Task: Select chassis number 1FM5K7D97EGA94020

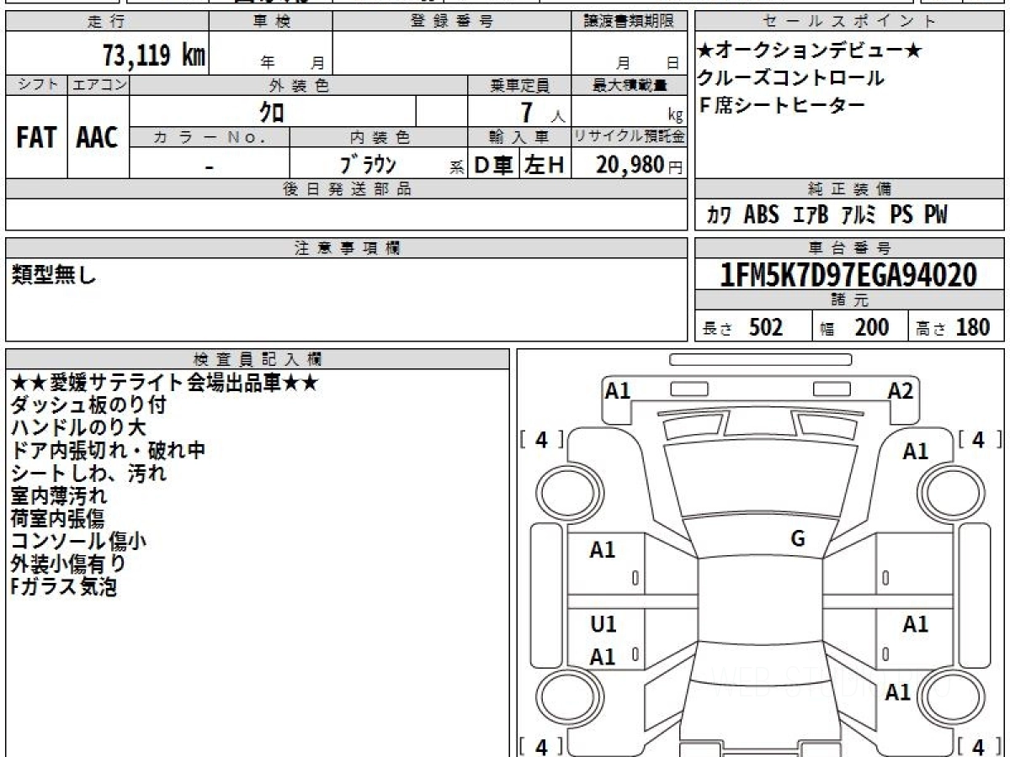Action: (849, 275)
